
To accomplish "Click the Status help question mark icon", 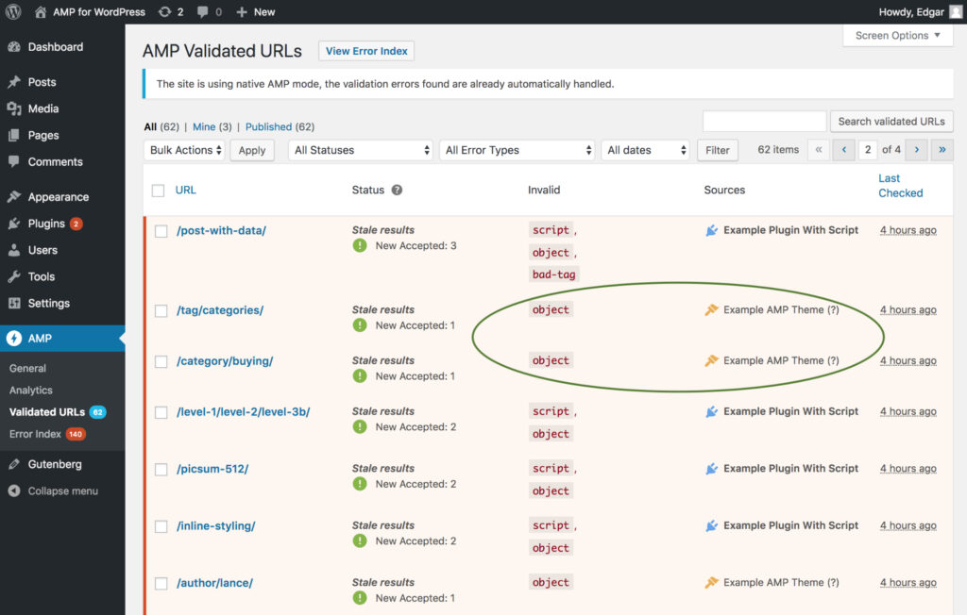I will (398, 190).
